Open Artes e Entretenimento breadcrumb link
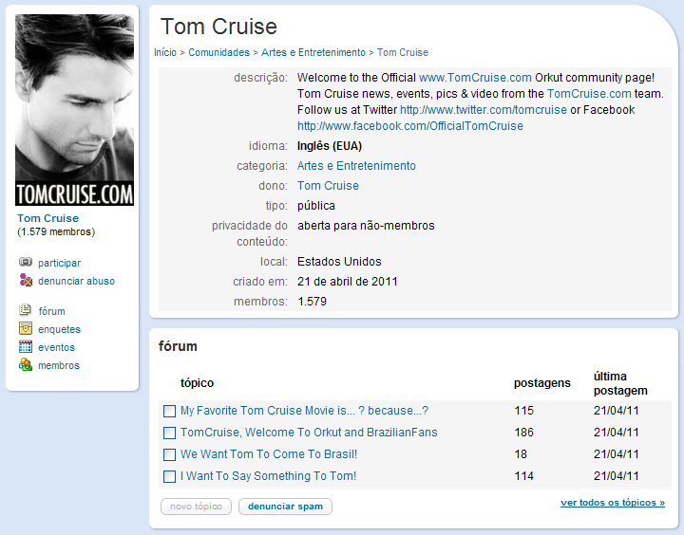 point(313,53)
